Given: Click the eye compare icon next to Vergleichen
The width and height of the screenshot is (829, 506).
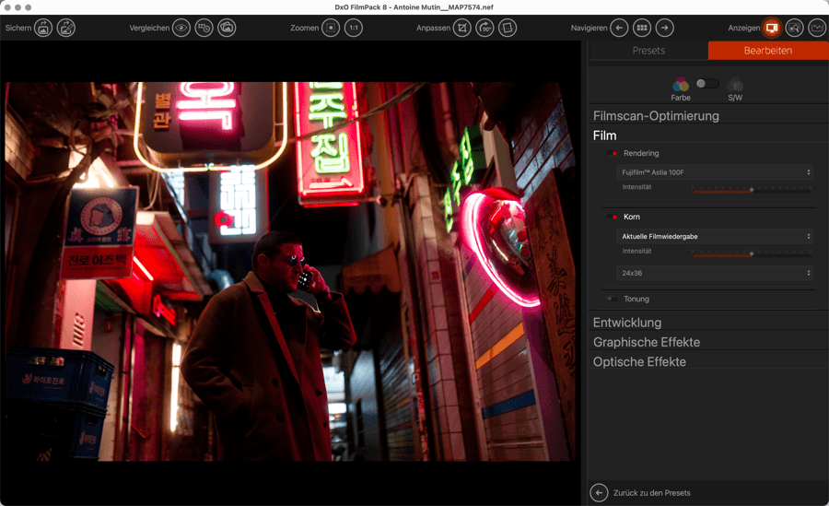Looking at the screenshot, I should pos(181,29).
